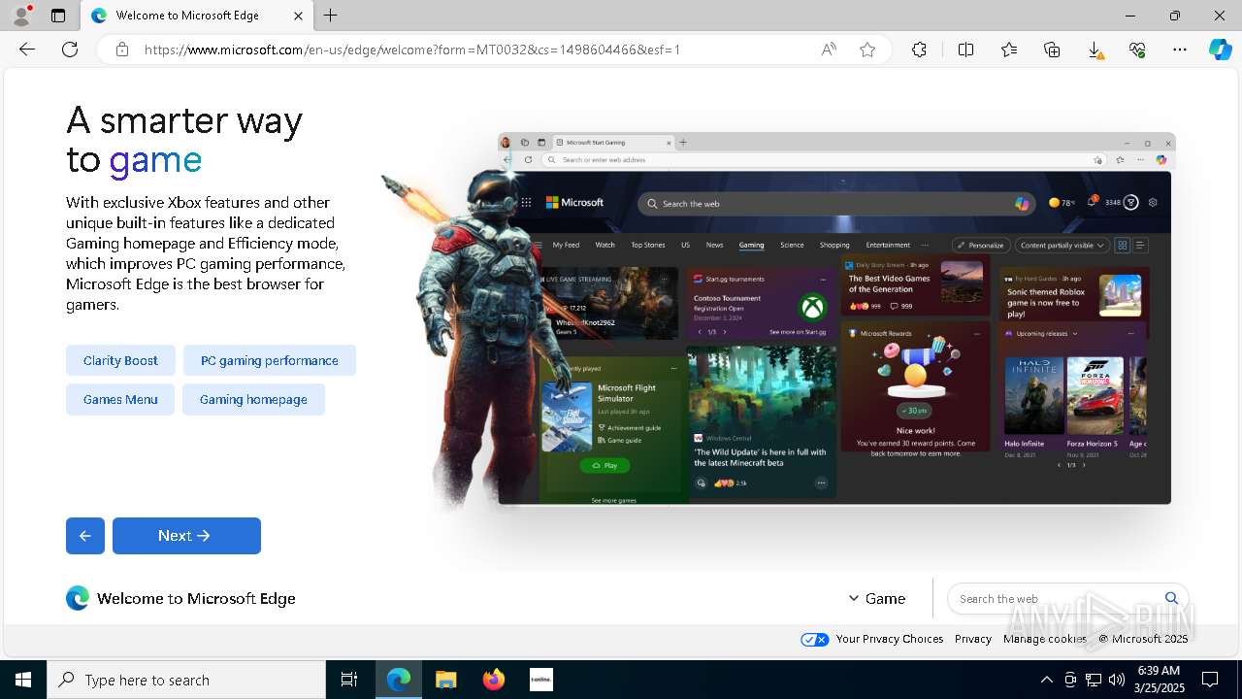Select the Gaming homepage button
The height and width of the screenshot is (699, 1242).
click(x=253, y=399)
